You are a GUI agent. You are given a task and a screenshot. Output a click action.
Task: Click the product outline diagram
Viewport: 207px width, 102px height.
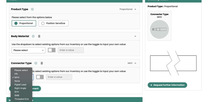[173, 63]
